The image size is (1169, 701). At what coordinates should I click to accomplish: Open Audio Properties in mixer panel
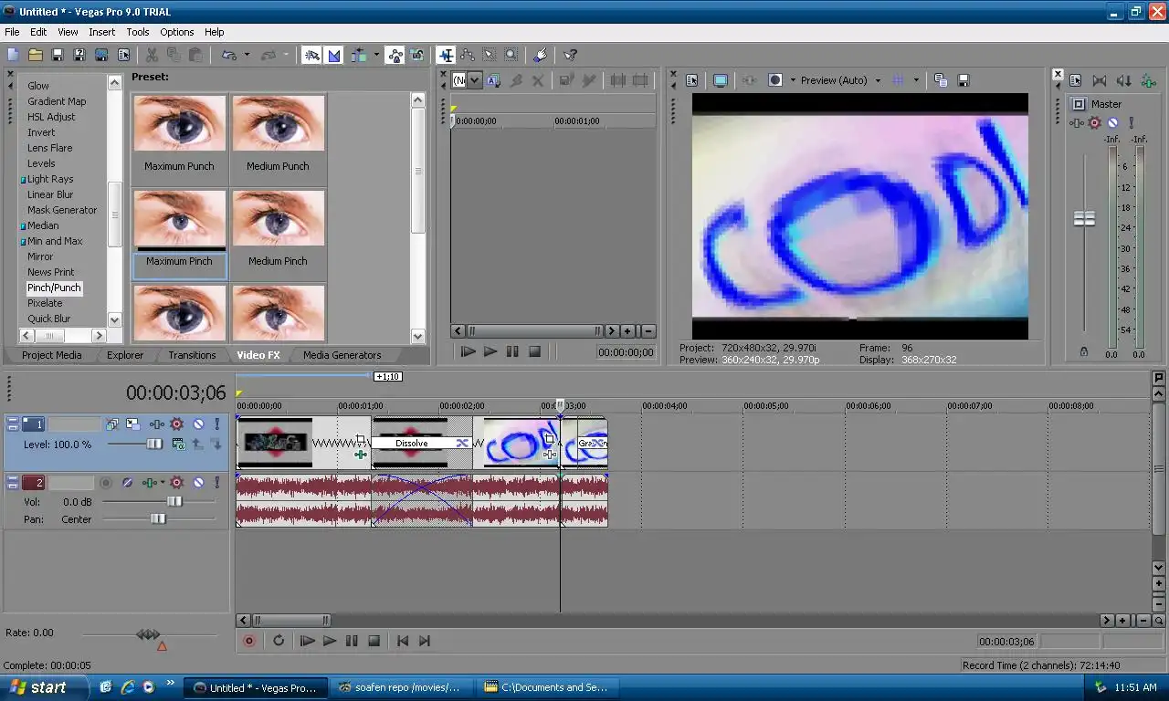pyautogui.click(x=1076, y=81)
